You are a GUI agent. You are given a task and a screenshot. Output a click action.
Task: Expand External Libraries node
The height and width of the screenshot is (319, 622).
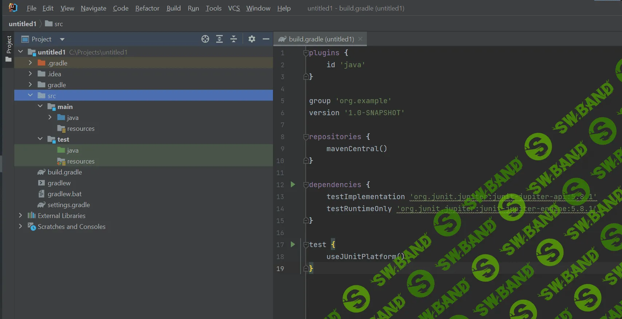pyautogui.click(x=20, y=215)
